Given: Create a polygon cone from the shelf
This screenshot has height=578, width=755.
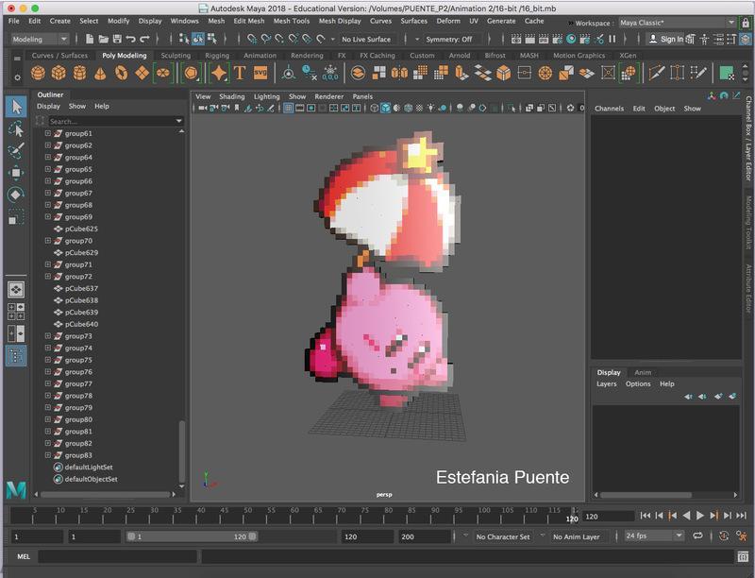Looking at the screenshot, I should pos(101,73).
